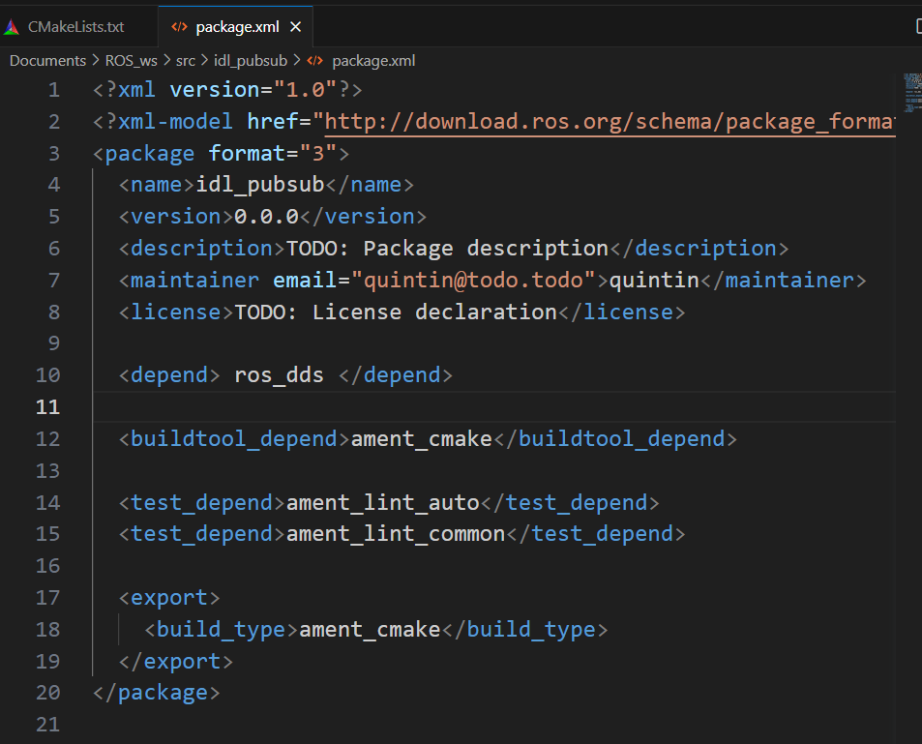
Task: Click the ament_lint_common test dependency
Action: (x=396, y=534)
